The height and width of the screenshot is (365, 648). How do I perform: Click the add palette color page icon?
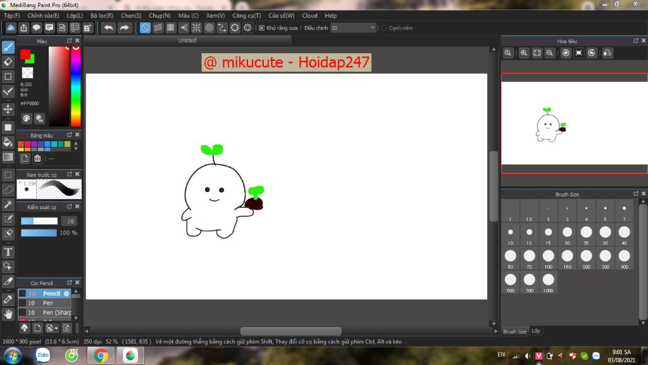(25, 158)
